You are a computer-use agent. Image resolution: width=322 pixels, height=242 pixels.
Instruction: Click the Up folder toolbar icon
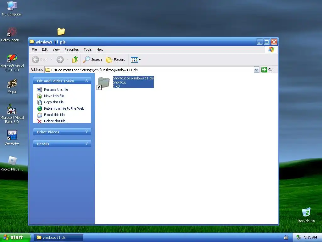75,60
